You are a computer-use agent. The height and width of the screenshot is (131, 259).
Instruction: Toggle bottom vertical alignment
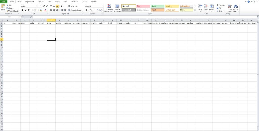tap(57, 6)
